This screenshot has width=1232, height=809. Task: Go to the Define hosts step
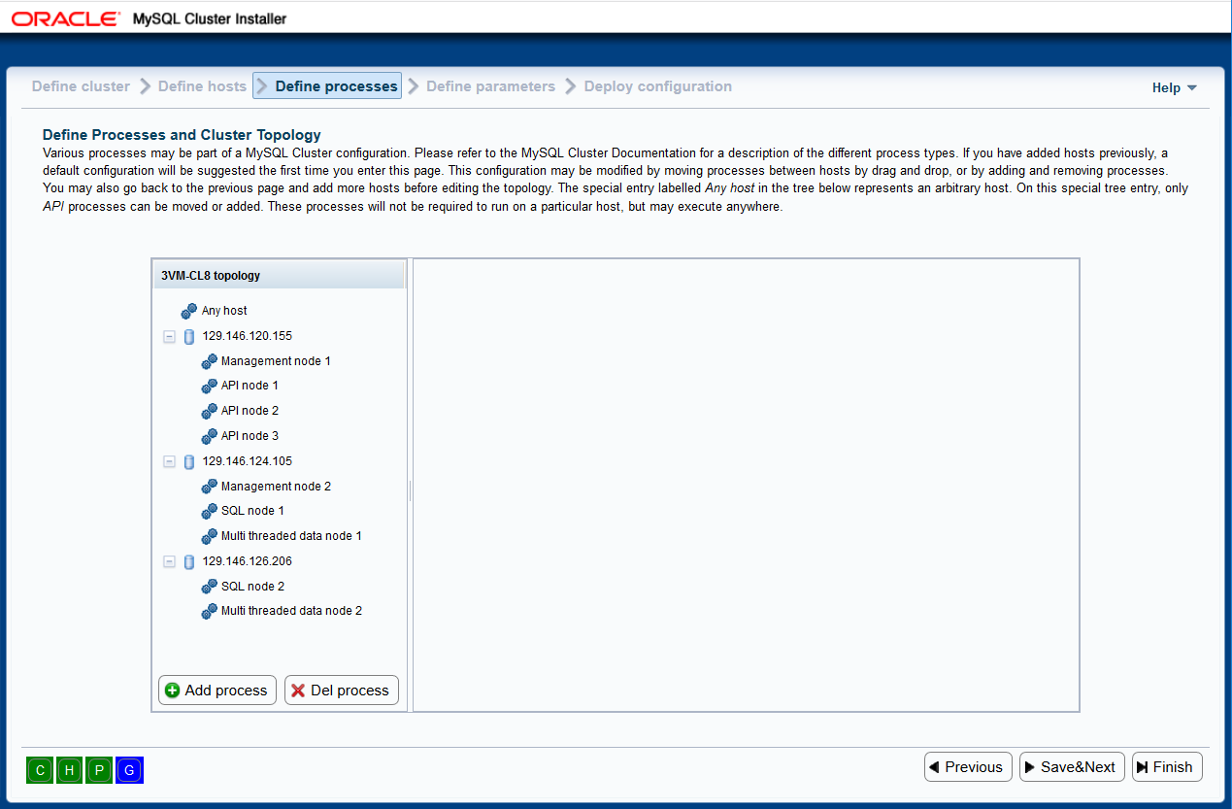pyautogui.click(x=202, y=86)
